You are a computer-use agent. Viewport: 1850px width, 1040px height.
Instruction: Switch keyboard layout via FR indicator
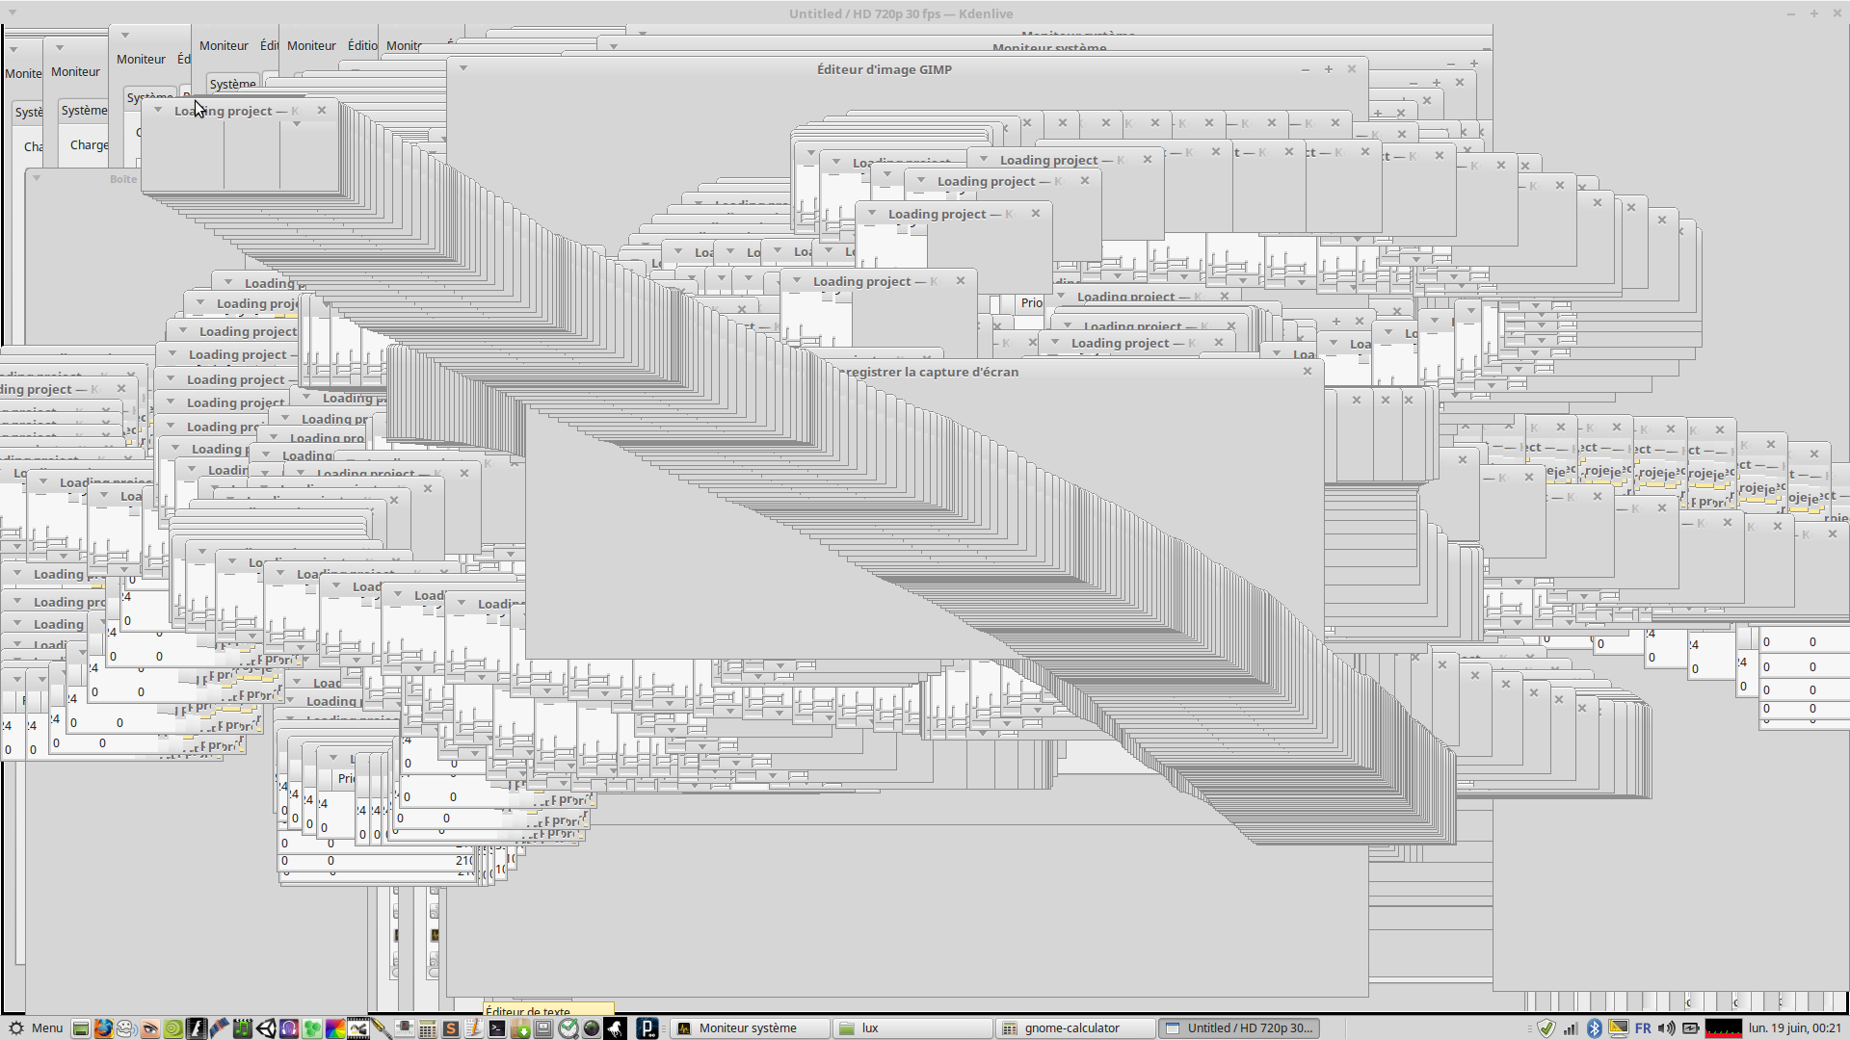(x=1643, y=1028)
